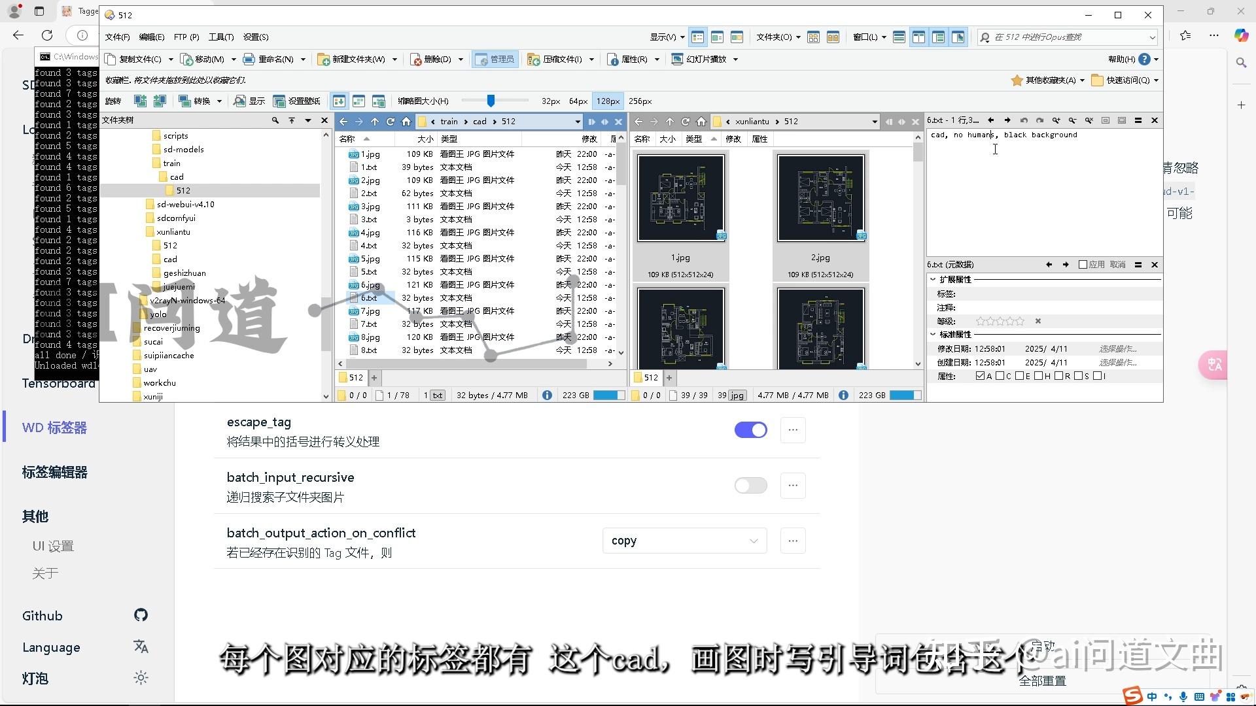Viewport: 1256px width, 706px height.
Task: Open the Properties toolbar icon
Action: (613, 59)
